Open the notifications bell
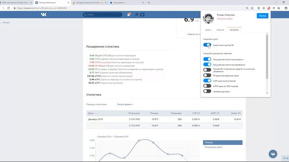 129,14
